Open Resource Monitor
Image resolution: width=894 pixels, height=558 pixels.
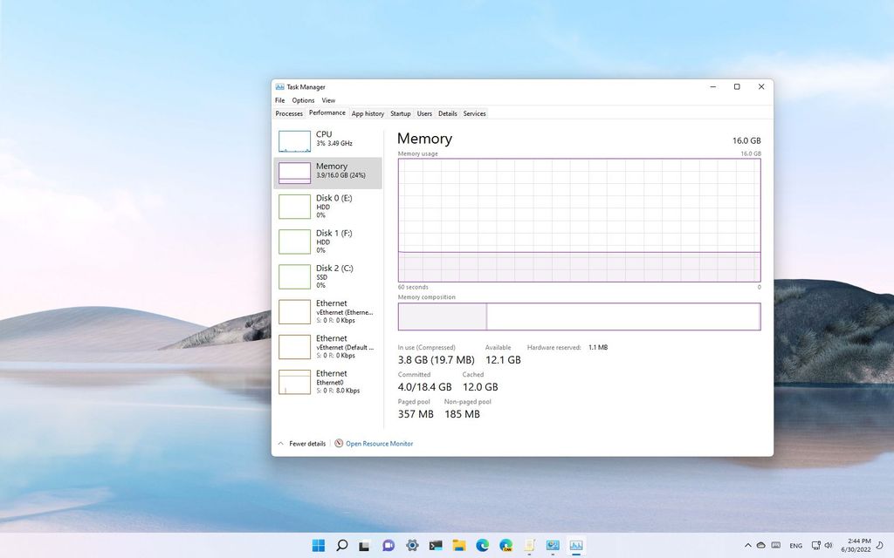pyautogui.click(x=379, y=443)
